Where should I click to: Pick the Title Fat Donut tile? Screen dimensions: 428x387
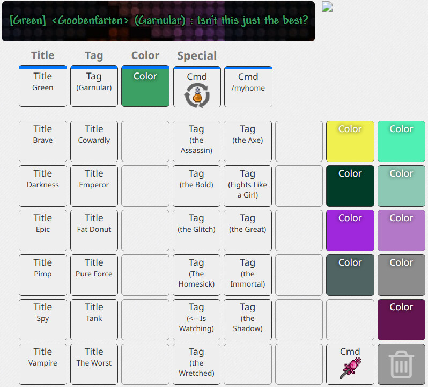(94, 231)
